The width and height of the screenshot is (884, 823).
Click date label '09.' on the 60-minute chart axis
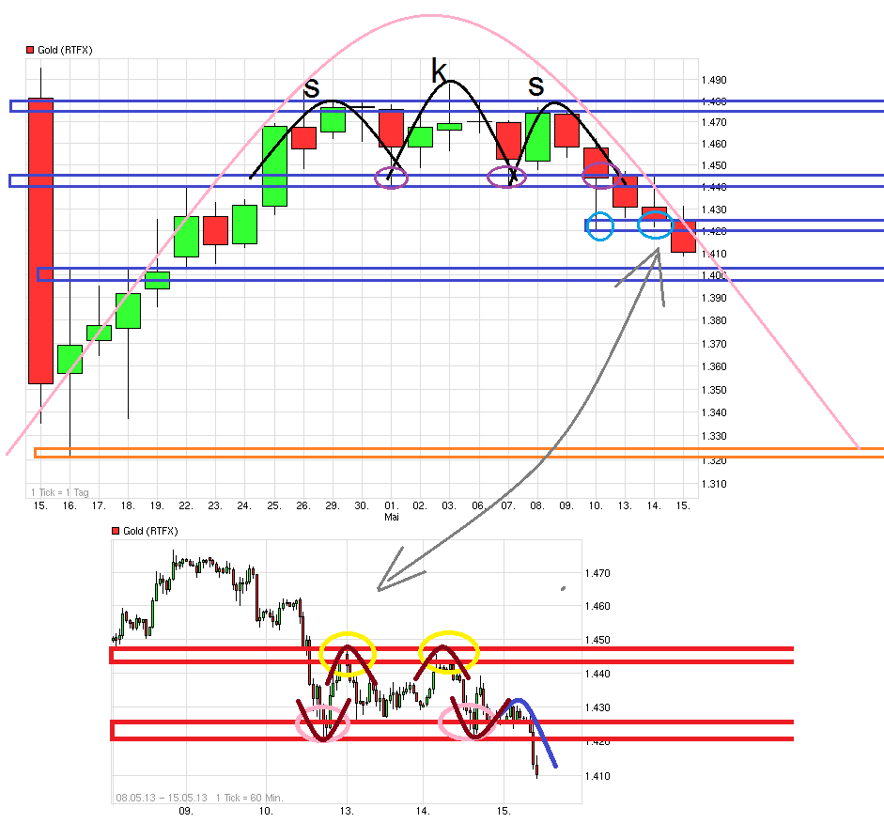tap(186, 811)
